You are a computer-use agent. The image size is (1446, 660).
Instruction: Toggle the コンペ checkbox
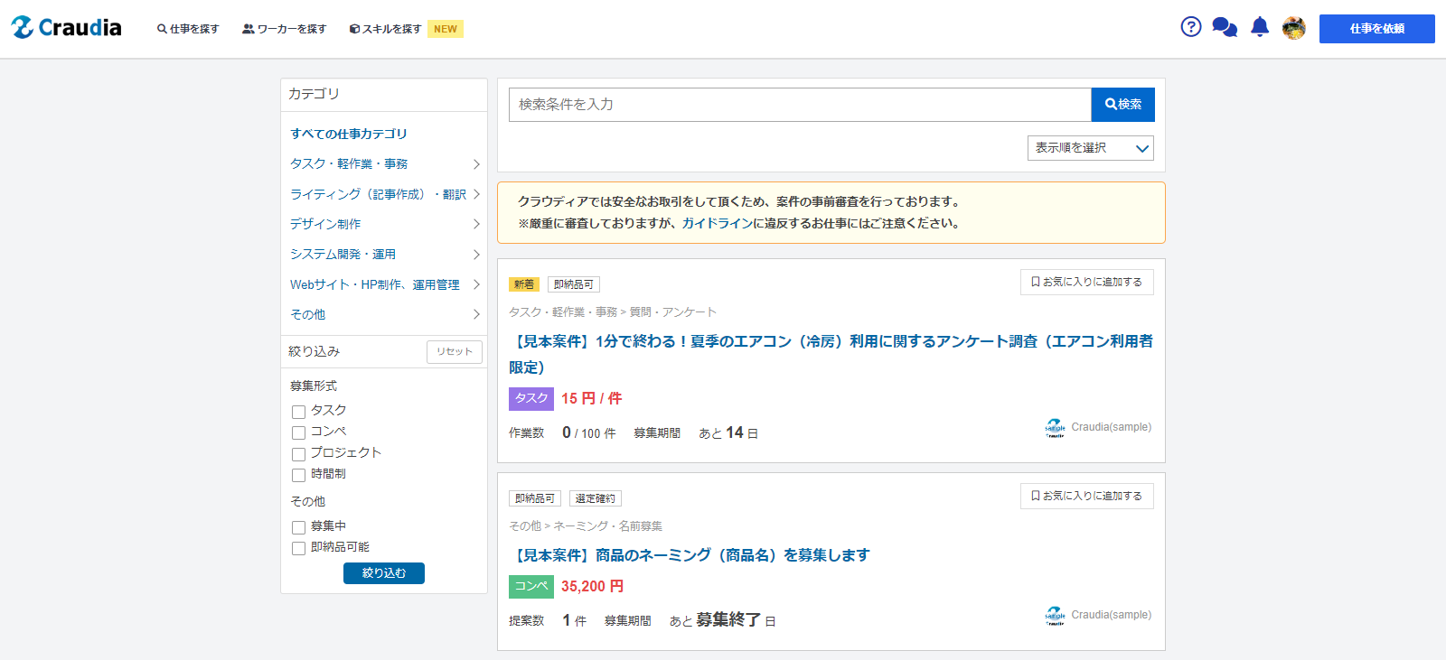298,432
